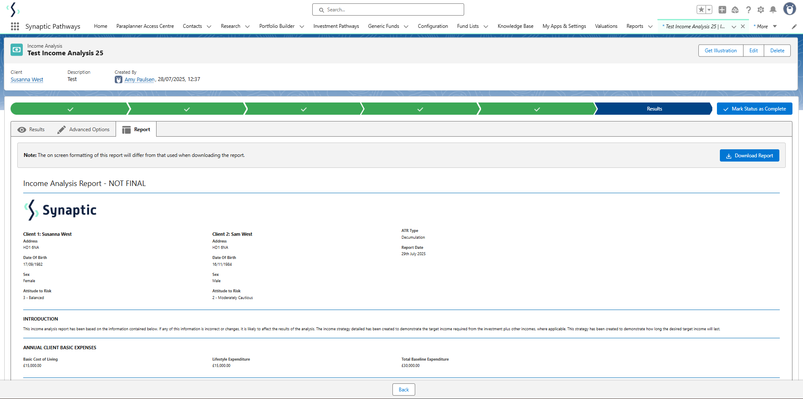Open the favorites list dropdown arrow
Screen dimensions: 803x399
click(x=709, y=10)
